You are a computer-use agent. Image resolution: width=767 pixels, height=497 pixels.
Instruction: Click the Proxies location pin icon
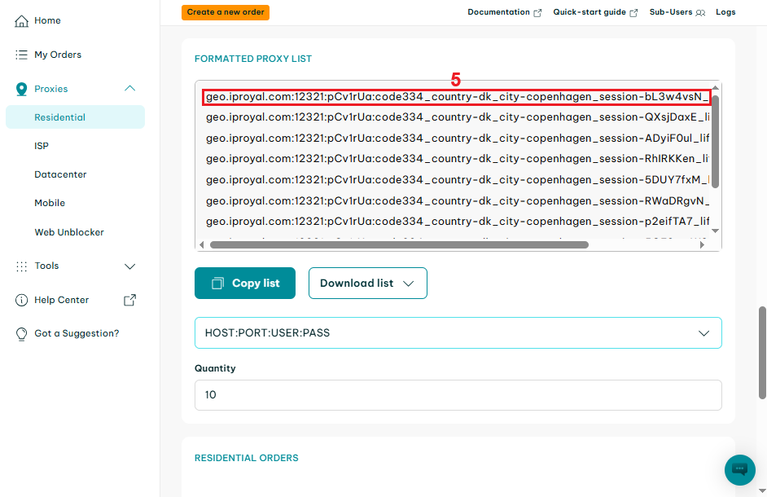pyautogui.click(x=21, y=89)
